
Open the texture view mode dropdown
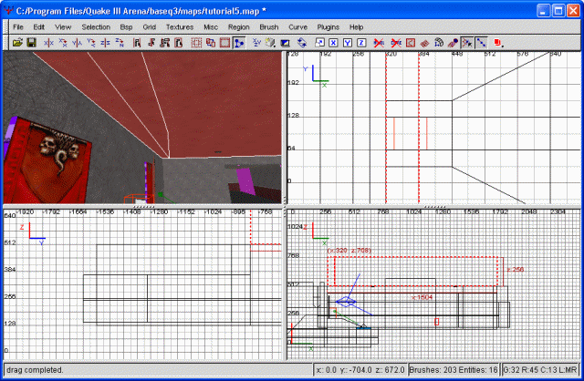(x=271, y=43)
